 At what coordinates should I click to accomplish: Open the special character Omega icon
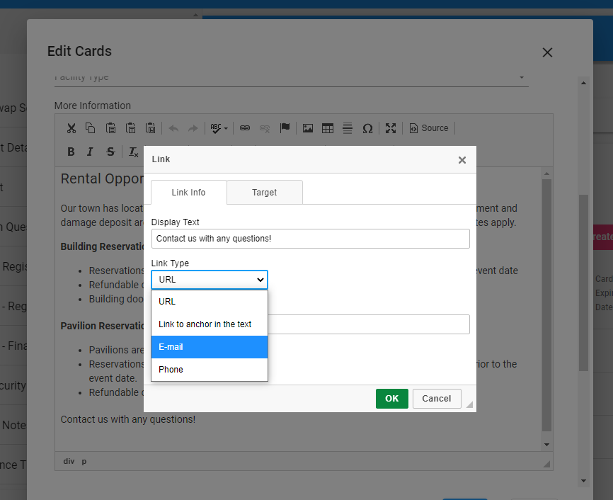367,128
